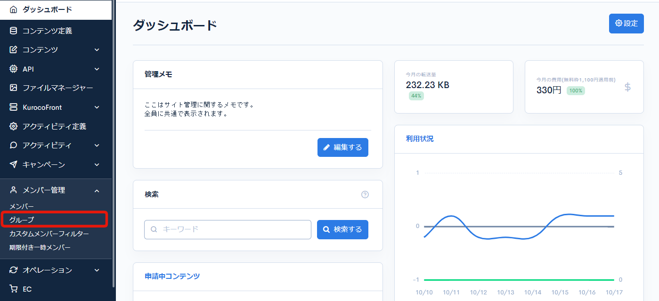Expand the オペレーション submenu
The width and height of the screenshot is (659, 301).
click(x=97, y=270)
